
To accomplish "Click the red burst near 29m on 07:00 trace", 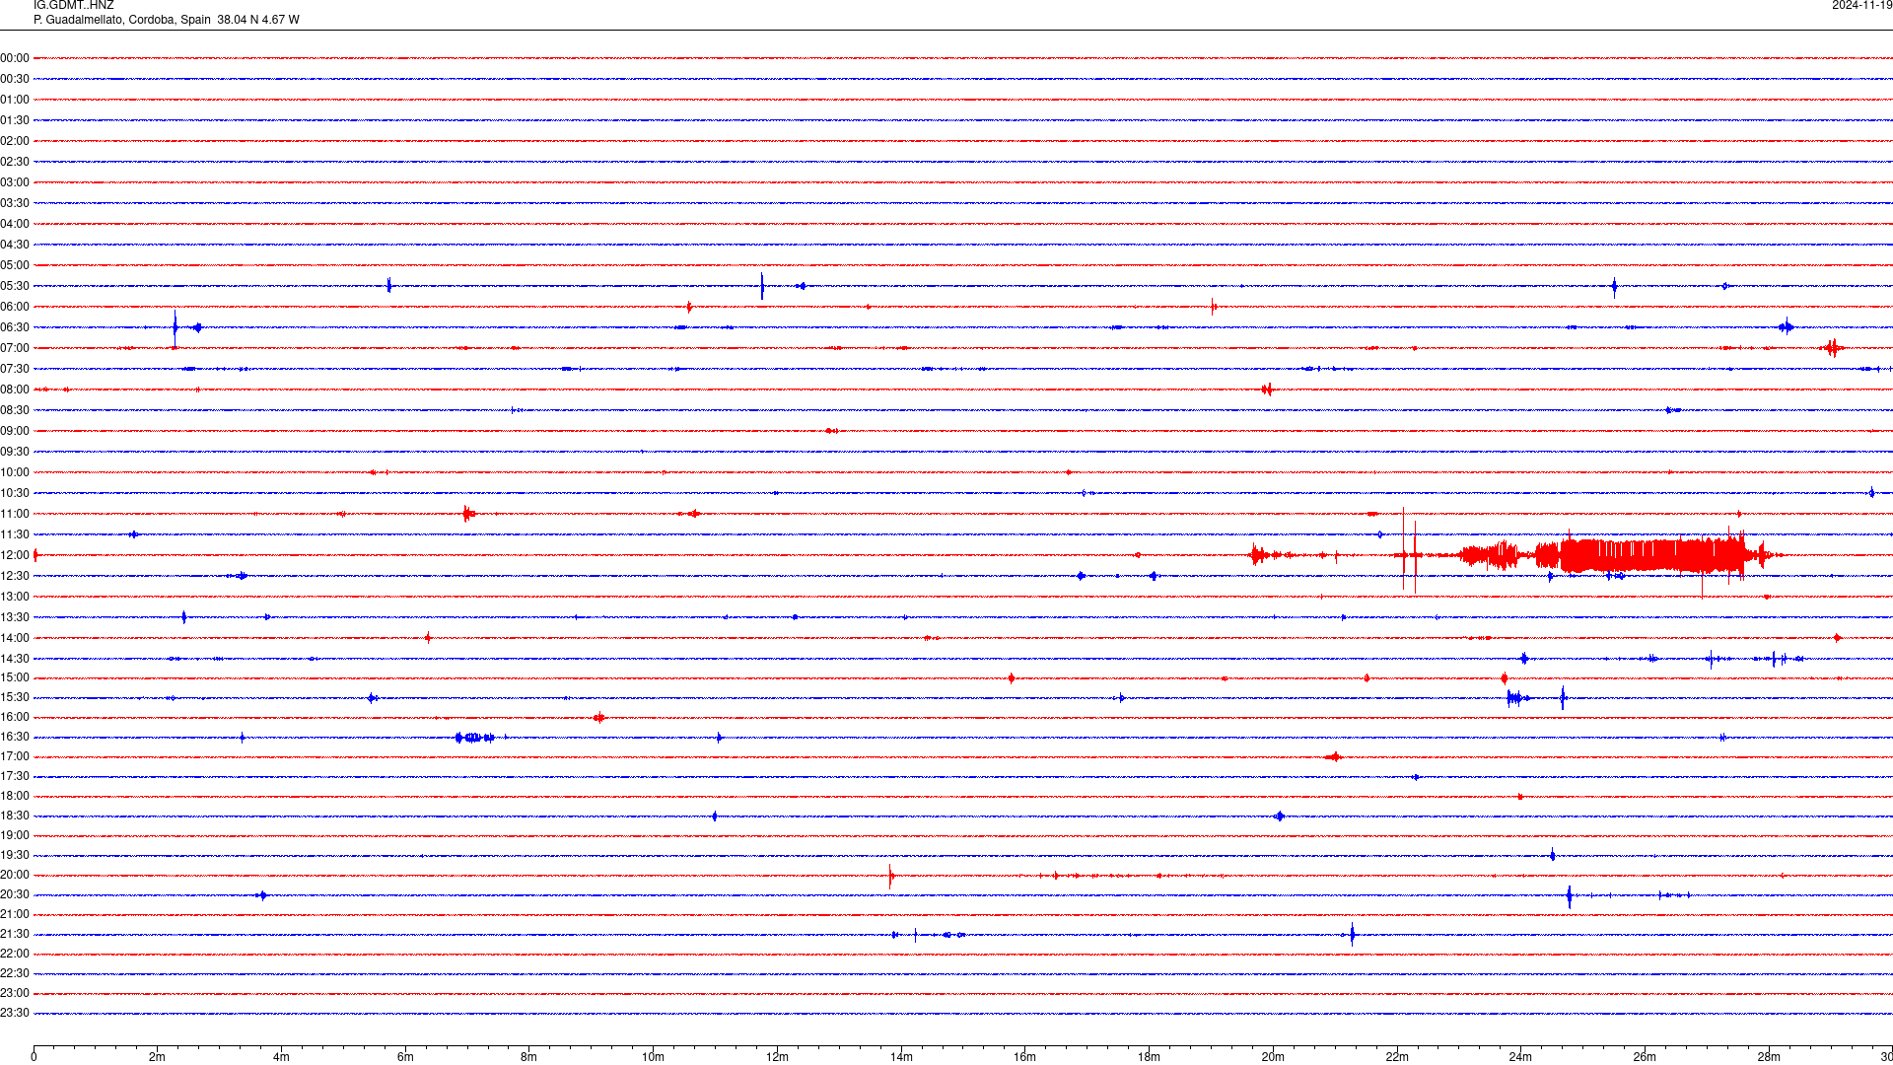I will 1832,347.
